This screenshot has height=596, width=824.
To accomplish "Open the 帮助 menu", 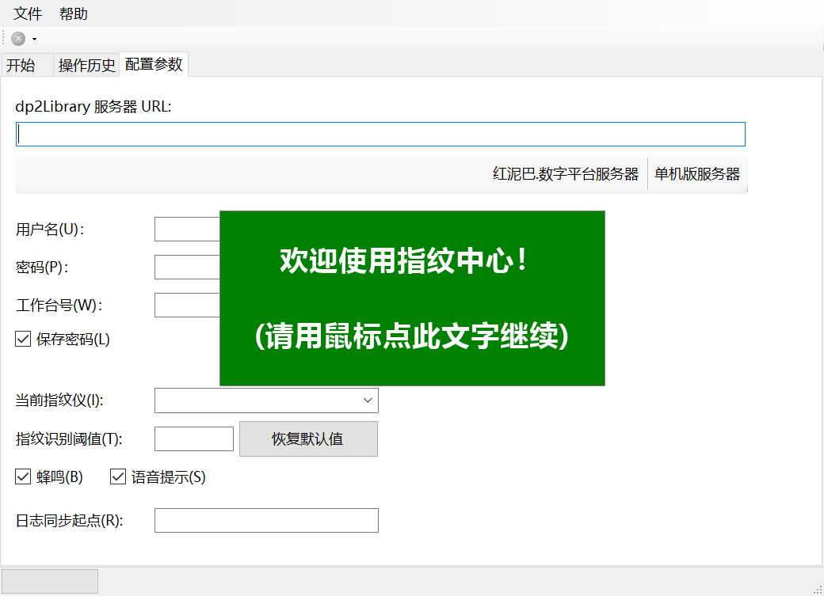I will (x=72, y=13).
